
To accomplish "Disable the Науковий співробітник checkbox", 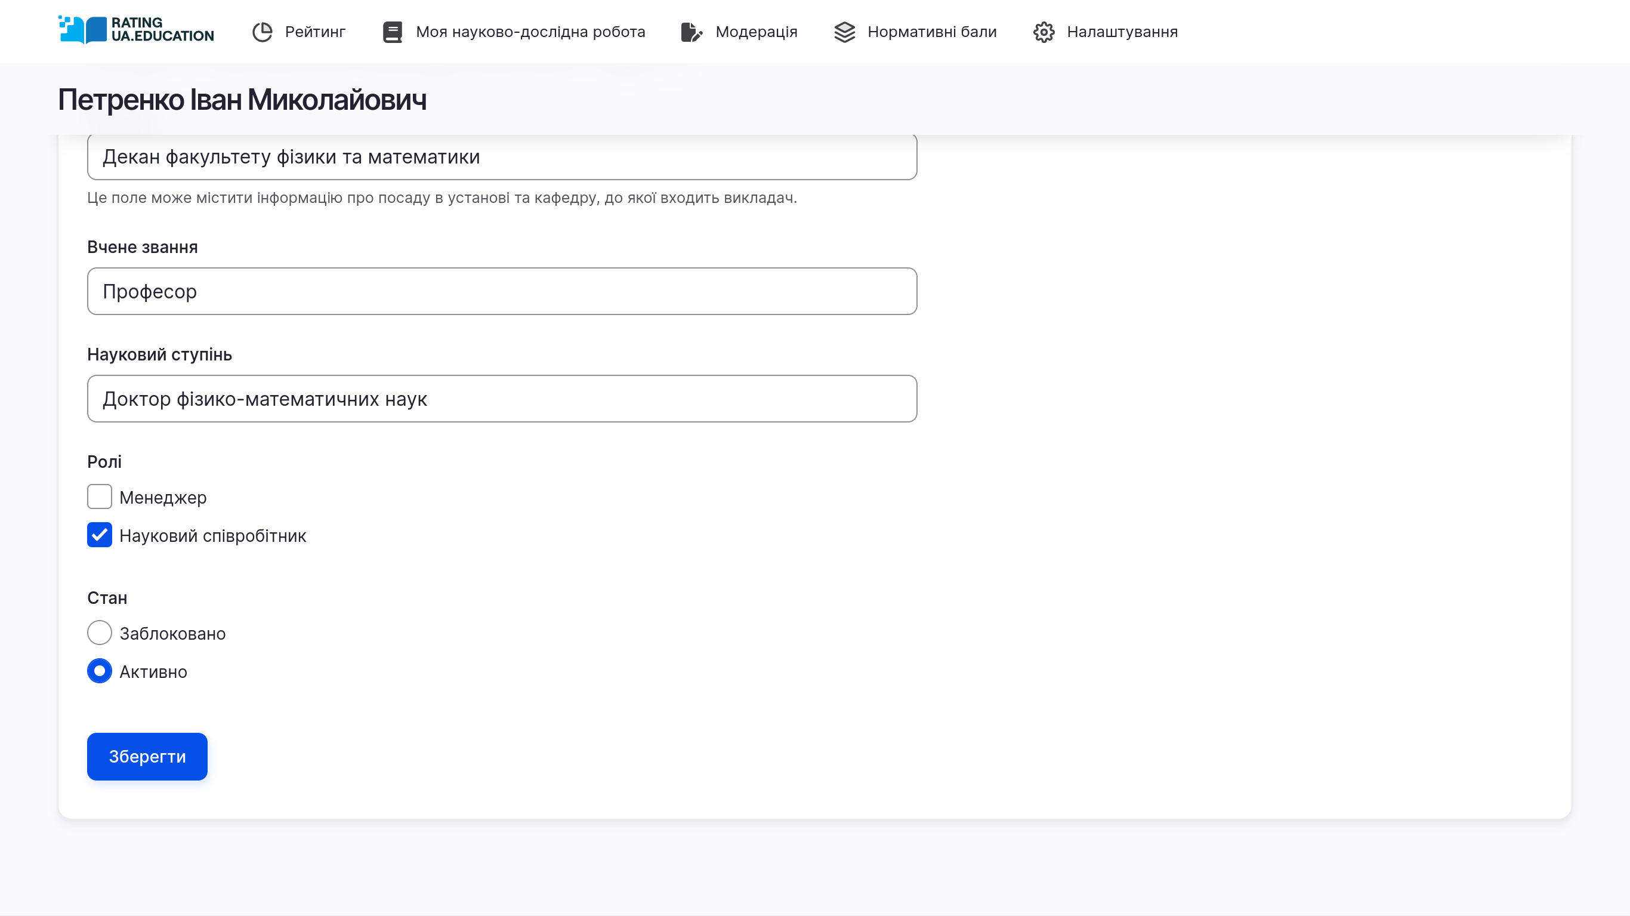I will click(x=100, y=535).
